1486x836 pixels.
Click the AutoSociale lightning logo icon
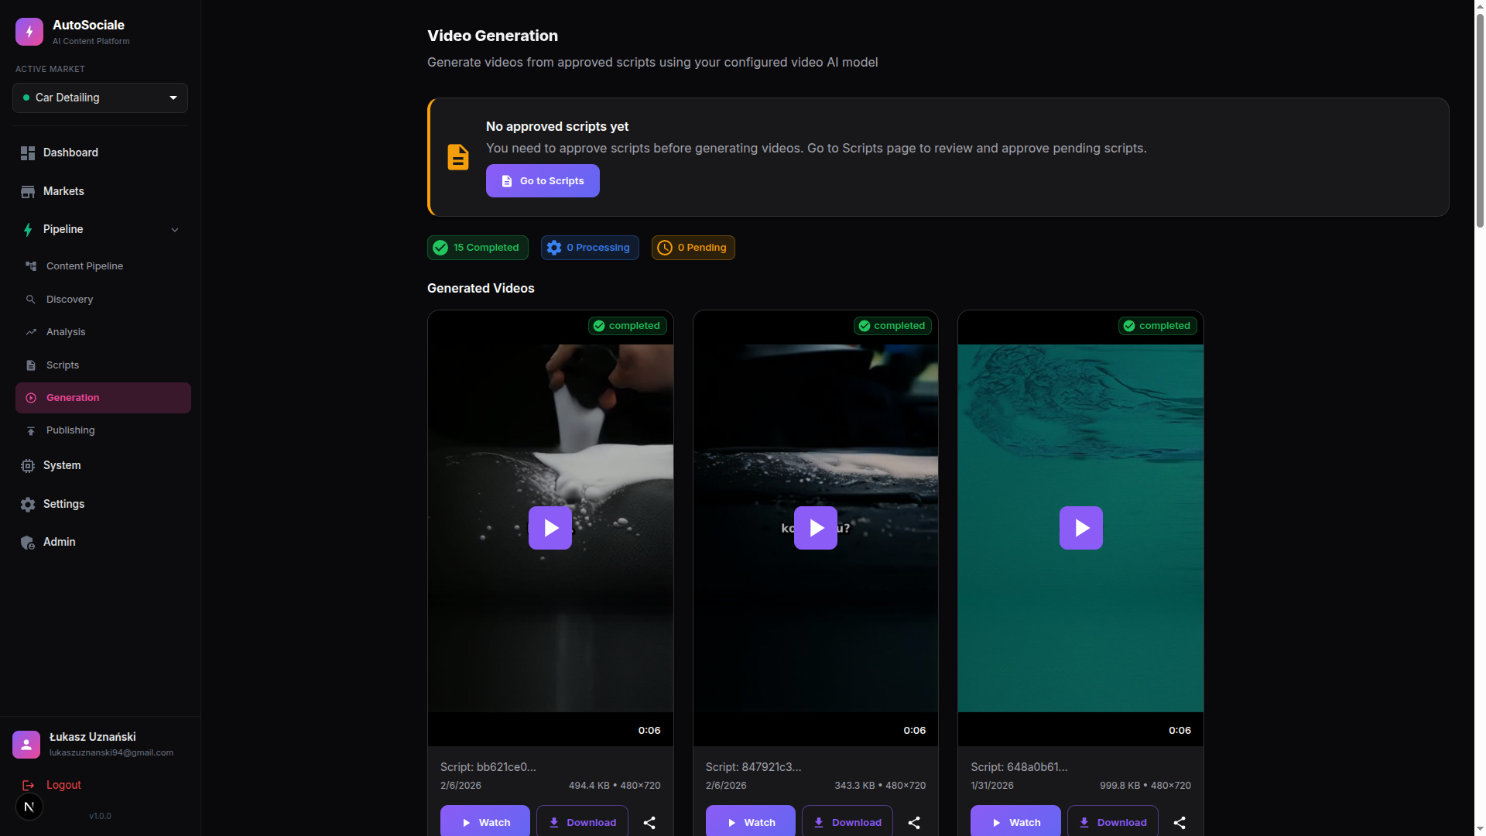coord(29,32)
